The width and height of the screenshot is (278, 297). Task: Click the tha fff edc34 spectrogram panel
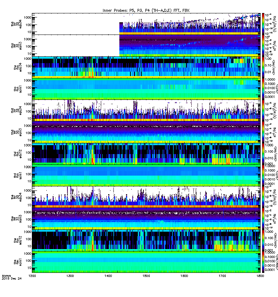click(146, 24)
